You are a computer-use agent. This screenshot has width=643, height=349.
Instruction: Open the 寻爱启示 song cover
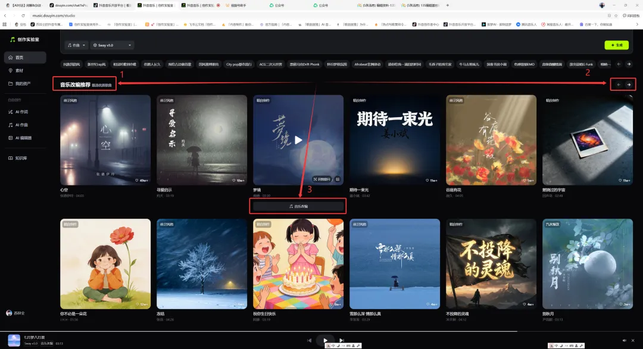tap(202, 140)
